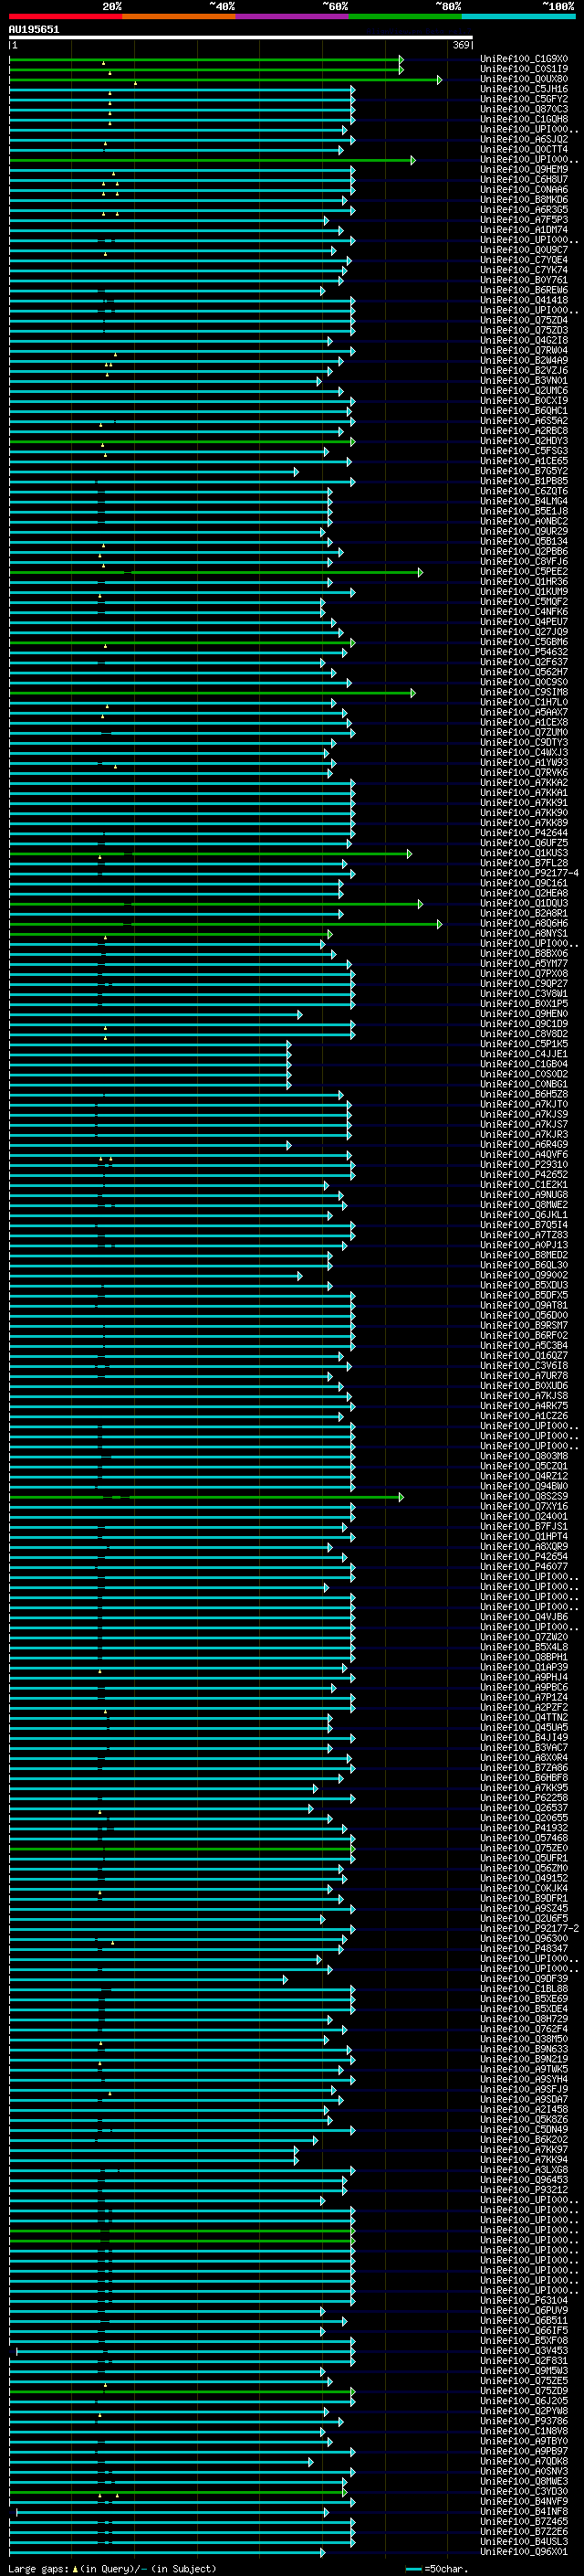Select the UniRef100_Q7ZUM0 label

coord(524,732)
